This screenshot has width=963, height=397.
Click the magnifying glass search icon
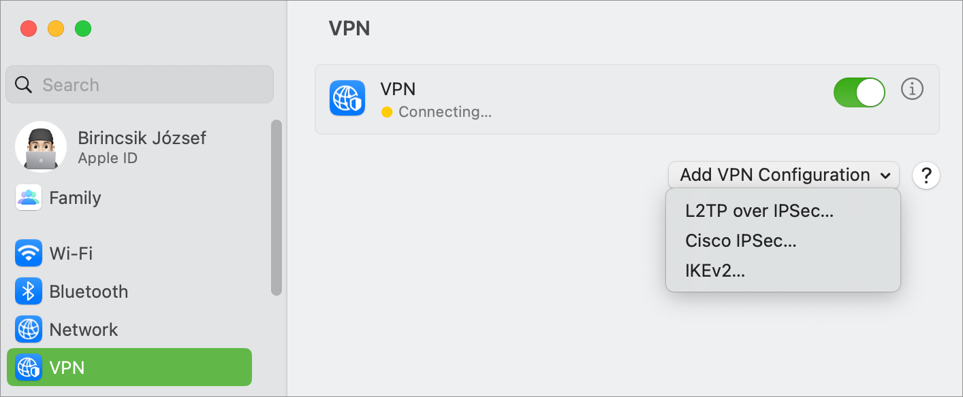coord(24,85)
